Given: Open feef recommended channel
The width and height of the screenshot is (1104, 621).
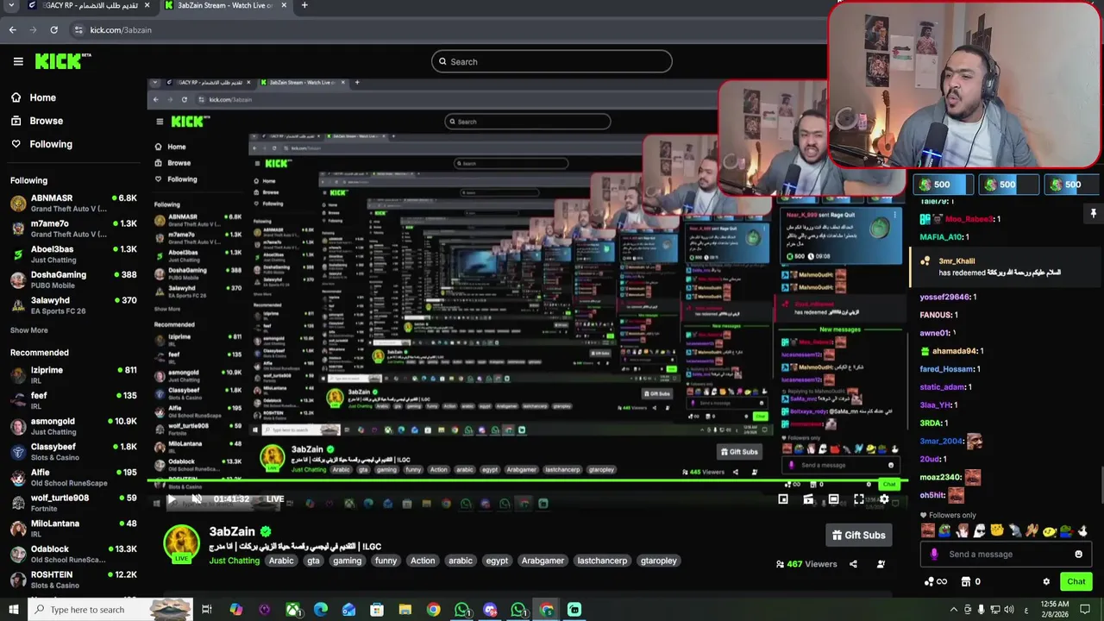Looking at the screenshot, I should 73,400.
